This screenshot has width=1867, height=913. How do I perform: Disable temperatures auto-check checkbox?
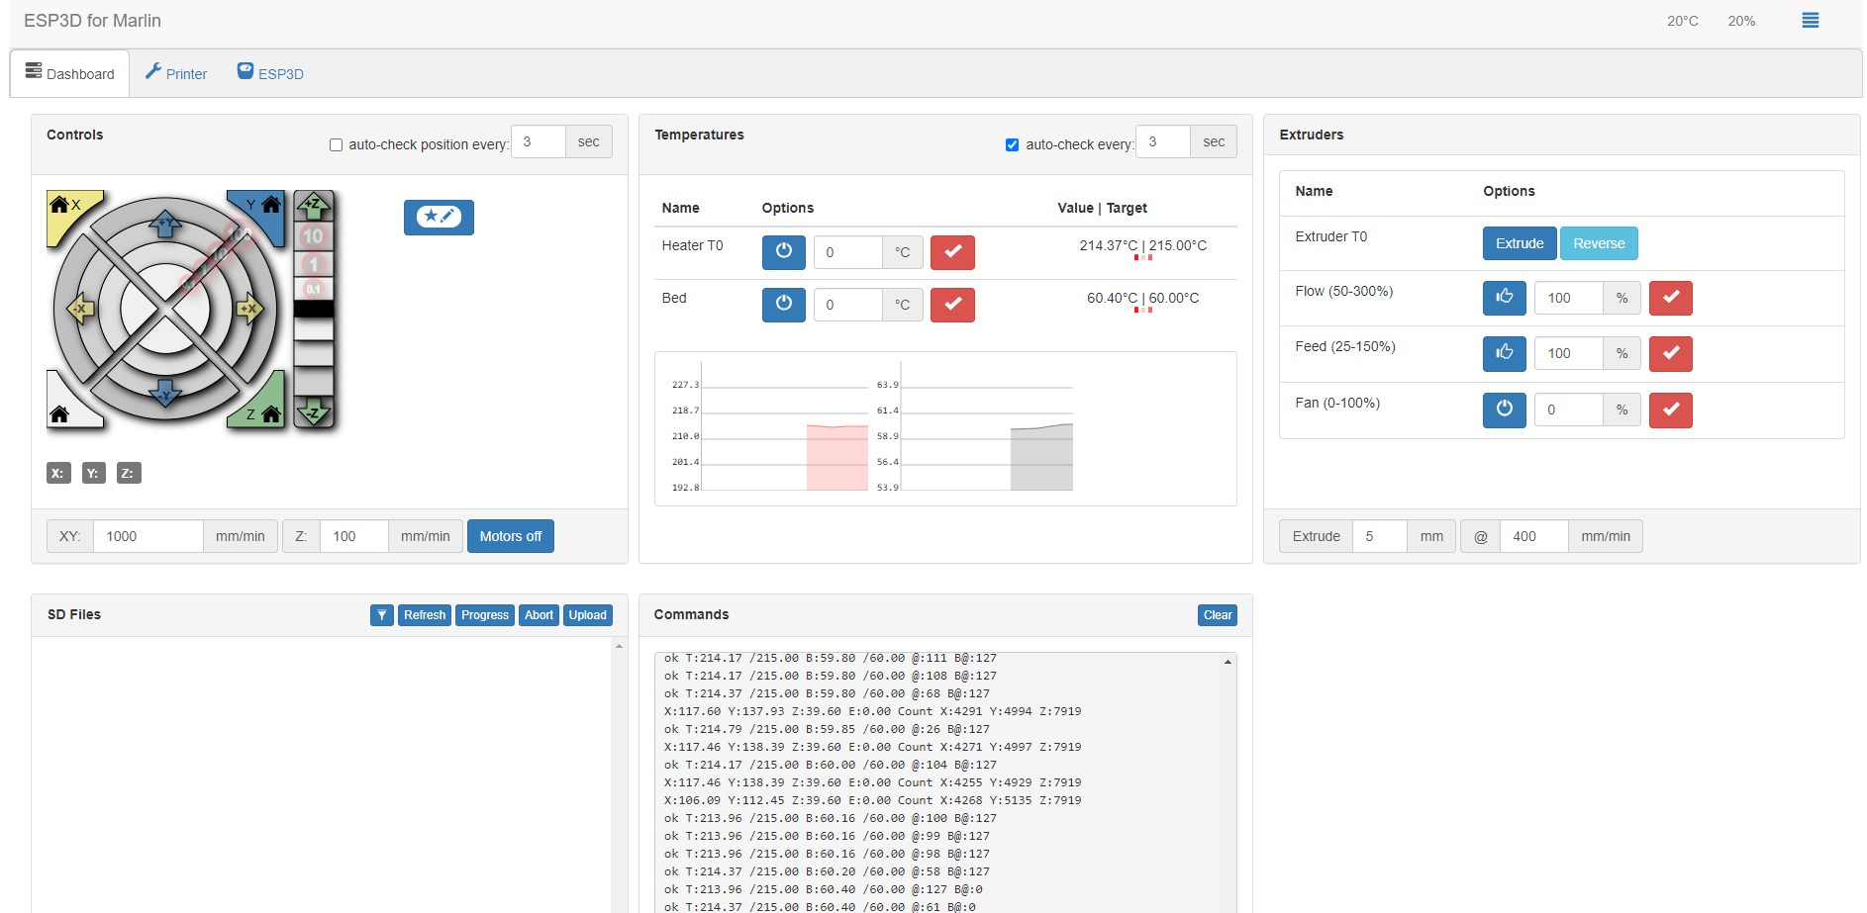click(x=1012, y=145)
